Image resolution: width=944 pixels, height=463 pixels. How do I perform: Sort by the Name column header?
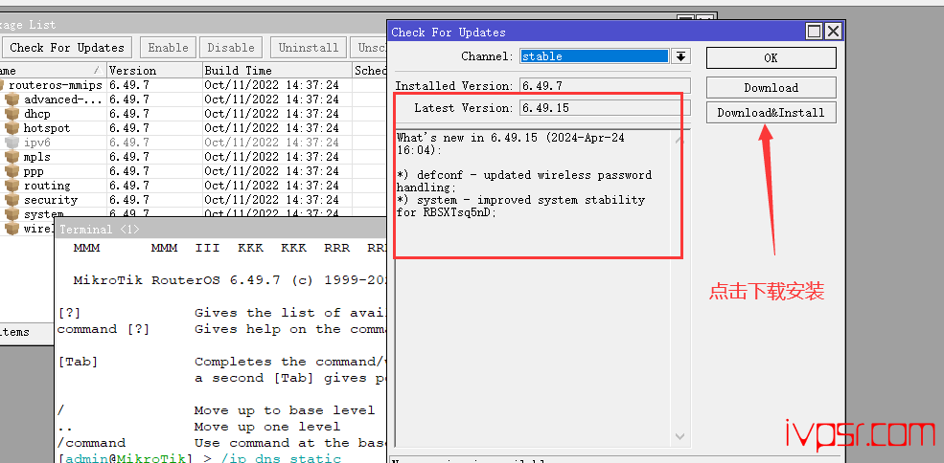tap(53, 71)
